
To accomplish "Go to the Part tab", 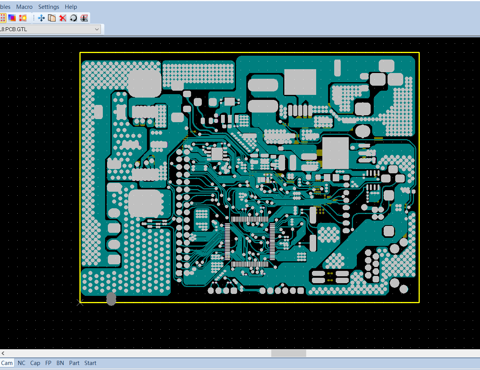I will coord(74,363).
